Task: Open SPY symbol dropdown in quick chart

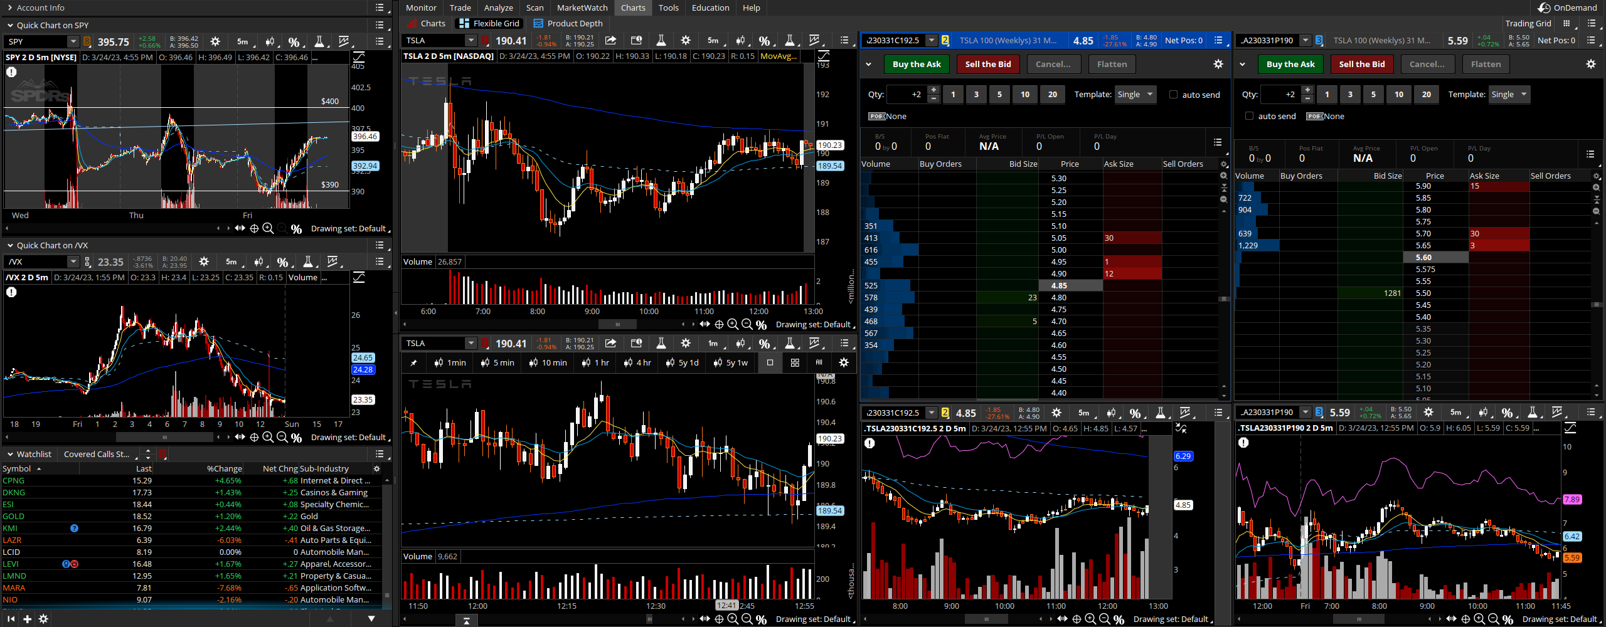Action: [x=73, y=42]
